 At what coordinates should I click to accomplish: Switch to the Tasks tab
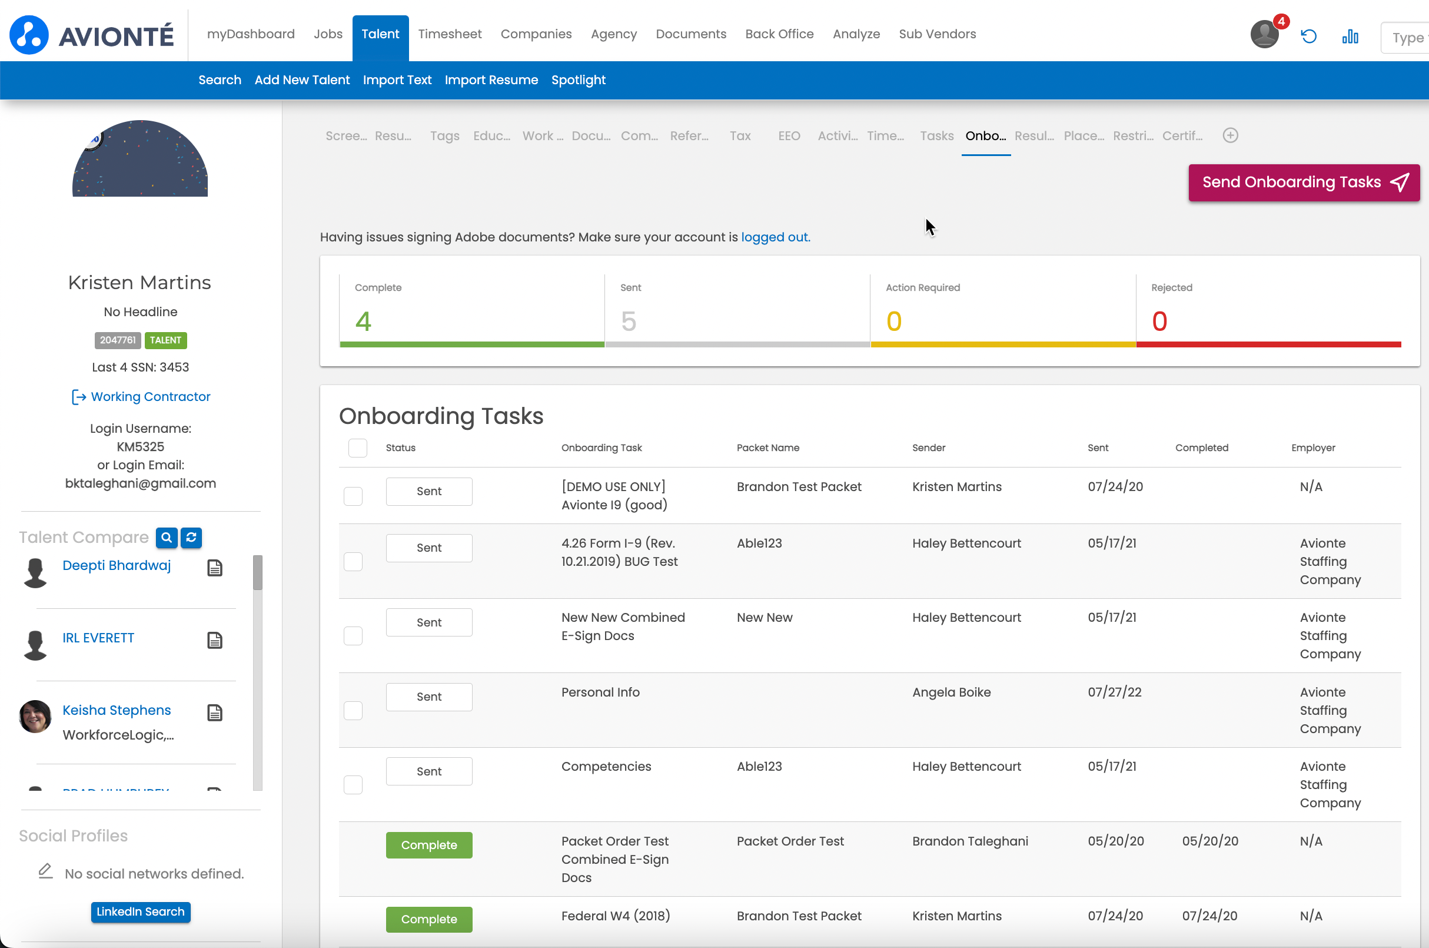point(936,136)
